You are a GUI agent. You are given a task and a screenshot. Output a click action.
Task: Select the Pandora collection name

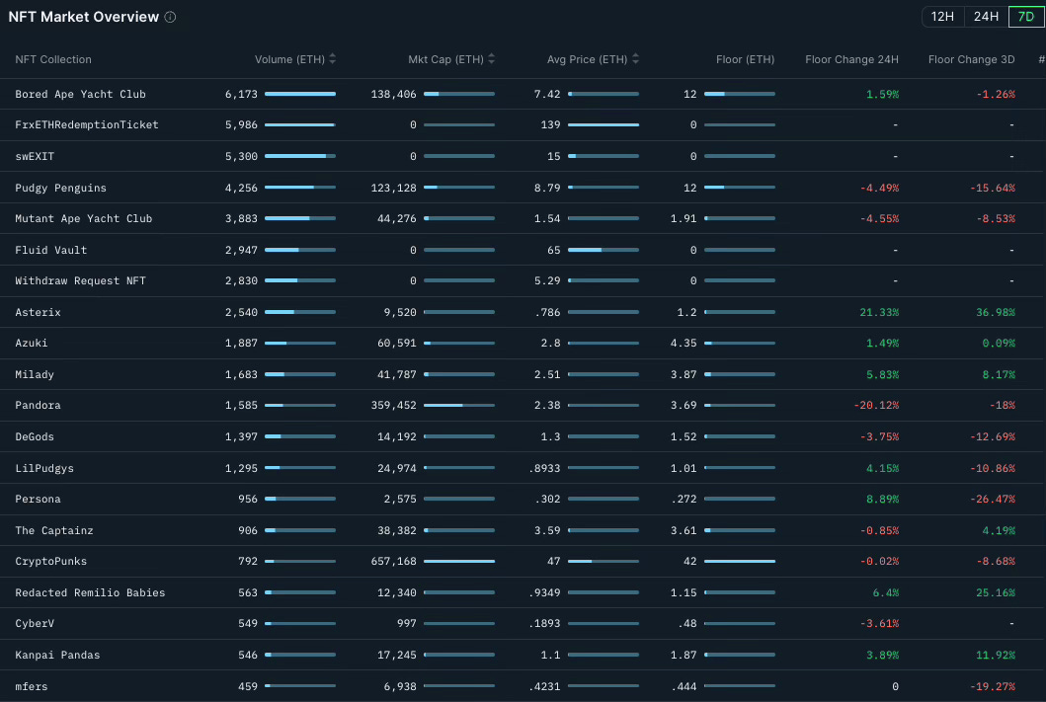point(38,406)
